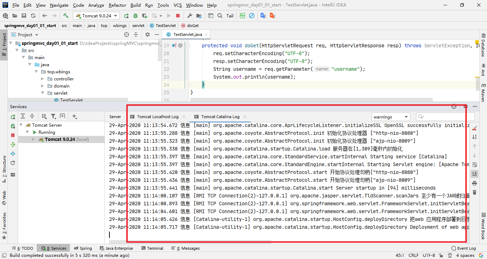Expand the controller package folder
Viewport: 487px width, 259px height.
(42, 79)
